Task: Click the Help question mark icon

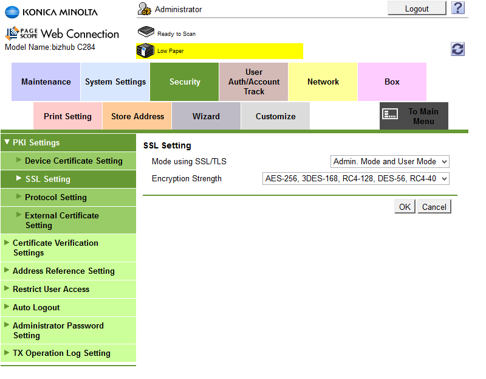Action: pos(458,8)
